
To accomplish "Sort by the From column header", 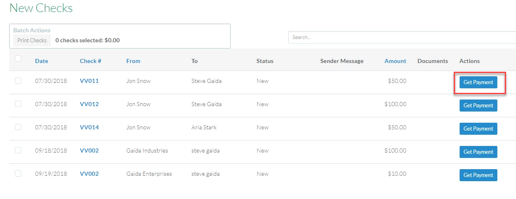I will (133, 61).
